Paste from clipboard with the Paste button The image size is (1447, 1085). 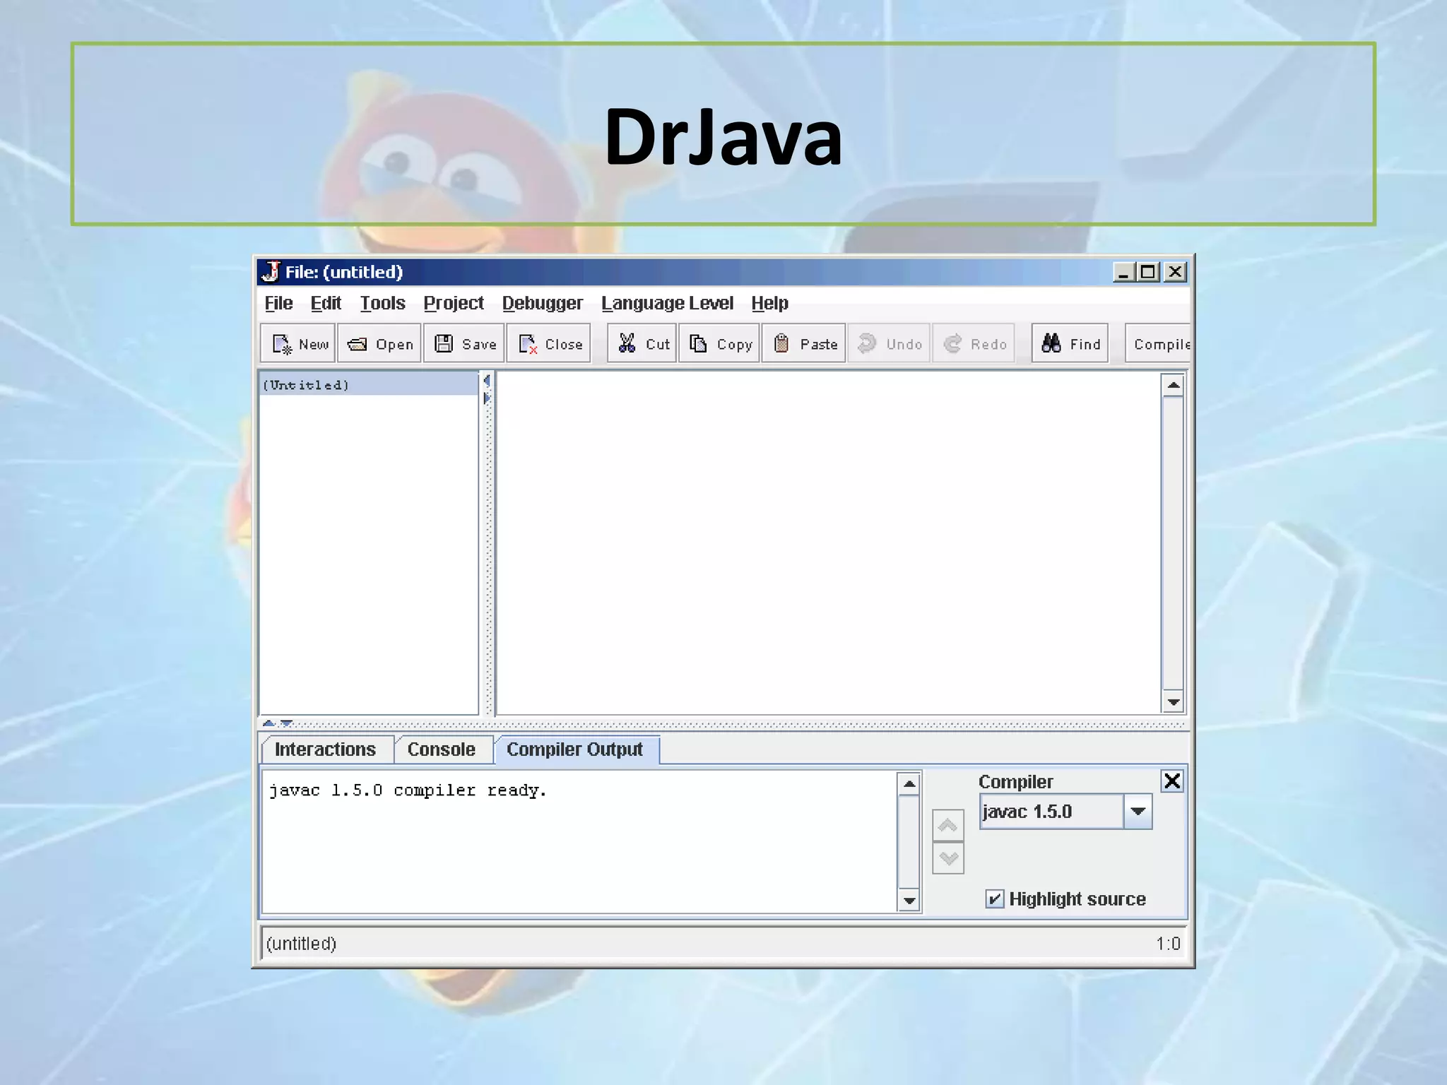[x=804, y=344]
